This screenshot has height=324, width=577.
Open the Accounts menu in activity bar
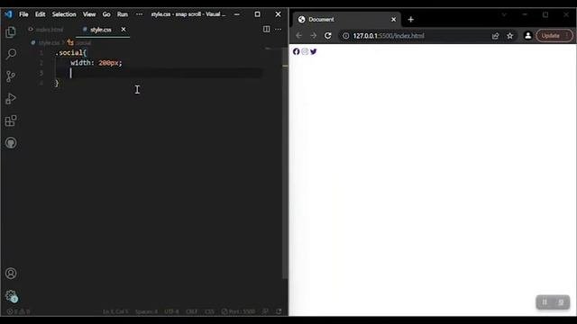[x=11, y=274]
